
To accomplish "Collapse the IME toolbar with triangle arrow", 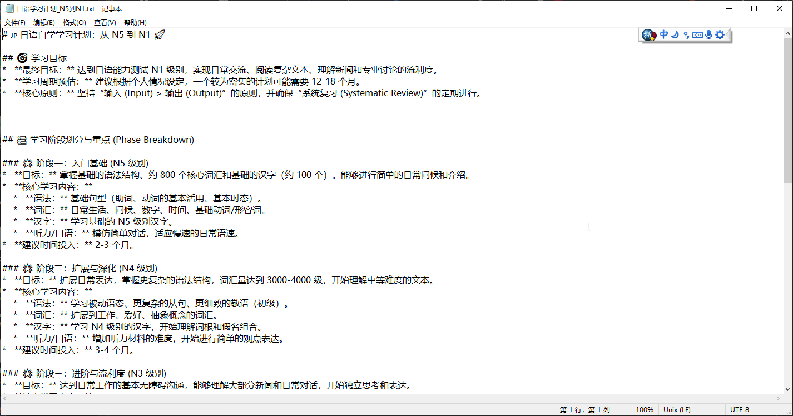I will tap(729, 35).
